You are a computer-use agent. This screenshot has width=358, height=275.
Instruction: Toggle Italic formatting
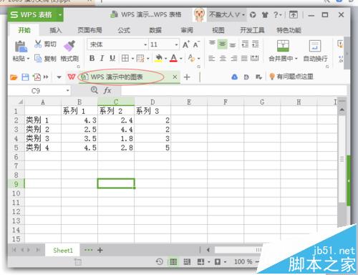click(x=102, y=58)
